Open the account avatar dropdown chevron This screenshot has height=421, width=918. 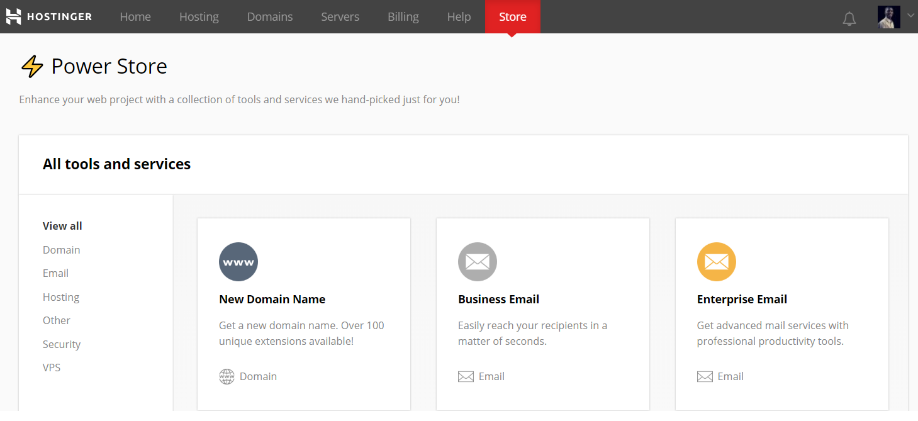pyautogui.click(x=910, y=16)
